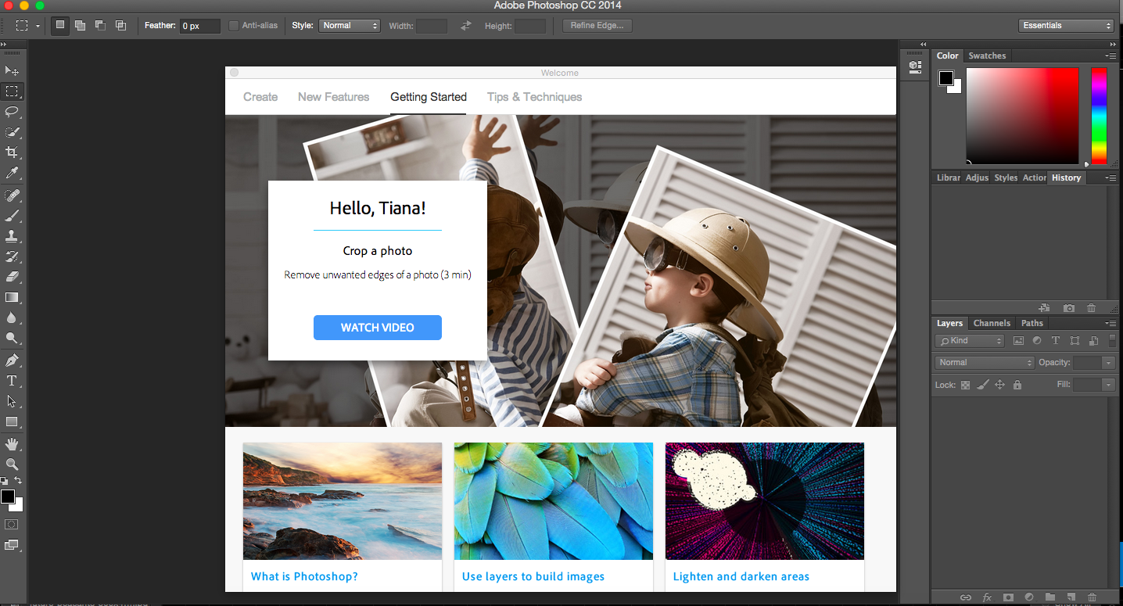Screen dimensions: 1123x606
Task: Click the rainbow hue slider strip
Action: 1099,116
